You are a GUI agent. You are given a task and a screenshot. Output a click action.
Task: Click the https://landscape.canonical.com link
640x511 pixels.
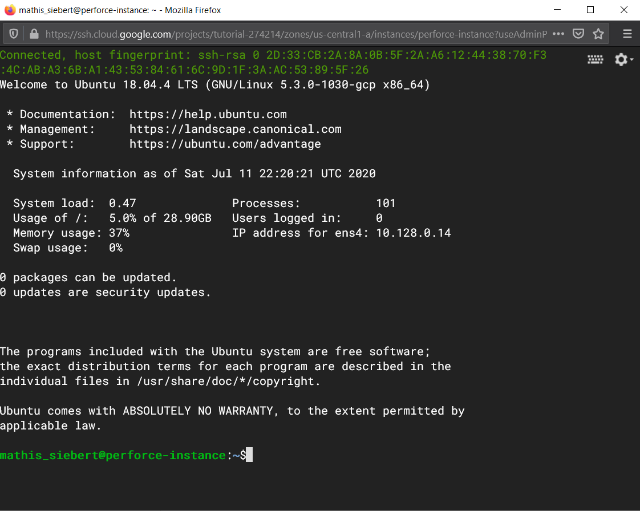tap(236, 129)
